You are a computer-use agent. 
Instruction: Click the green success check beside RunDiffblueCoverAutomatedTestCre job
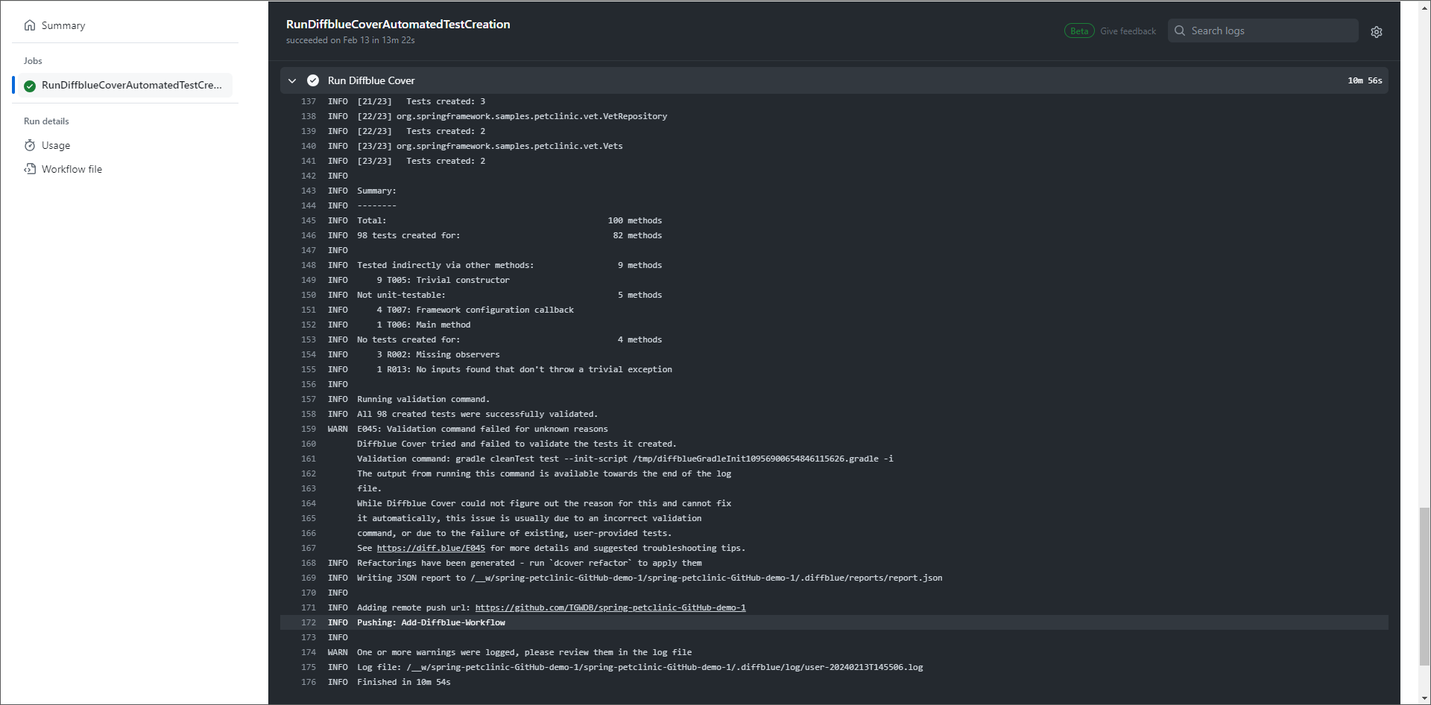[x=30, y=86]
